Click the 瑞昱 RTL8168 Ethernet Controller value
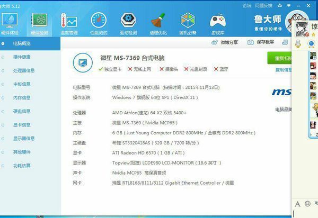318x218 pixels. pos(173,183)
